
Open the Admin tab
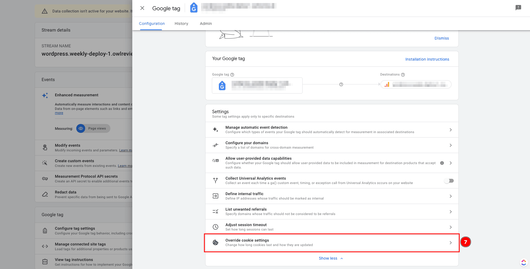206,24
